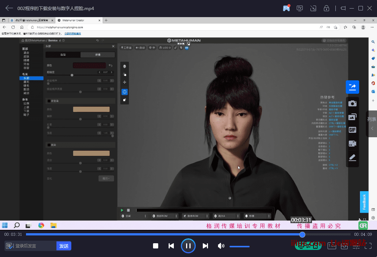Screen dimensions: 377x257
Task: Skip to the next video
Action: 205,246
